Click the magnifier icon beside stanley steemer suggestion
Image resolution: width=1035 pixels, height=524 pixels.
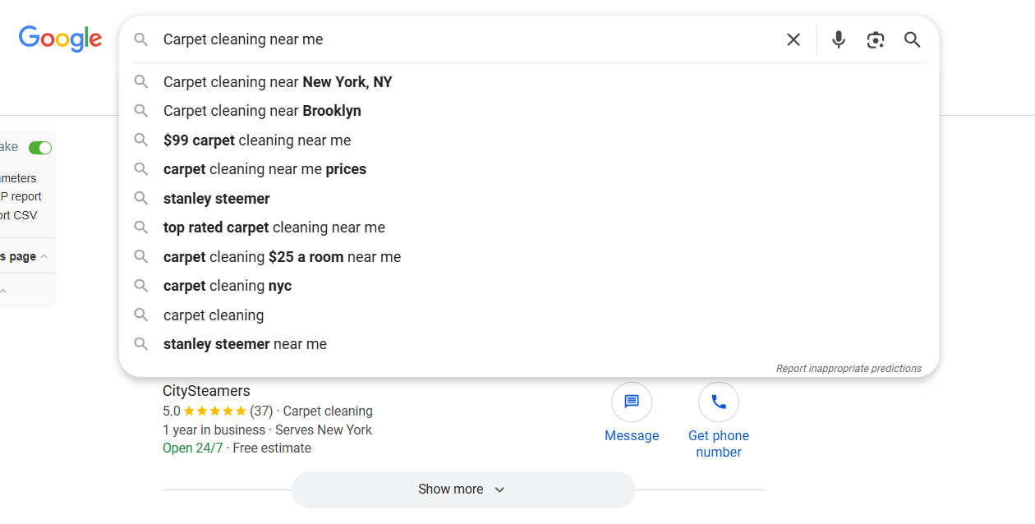pos(141,198)
